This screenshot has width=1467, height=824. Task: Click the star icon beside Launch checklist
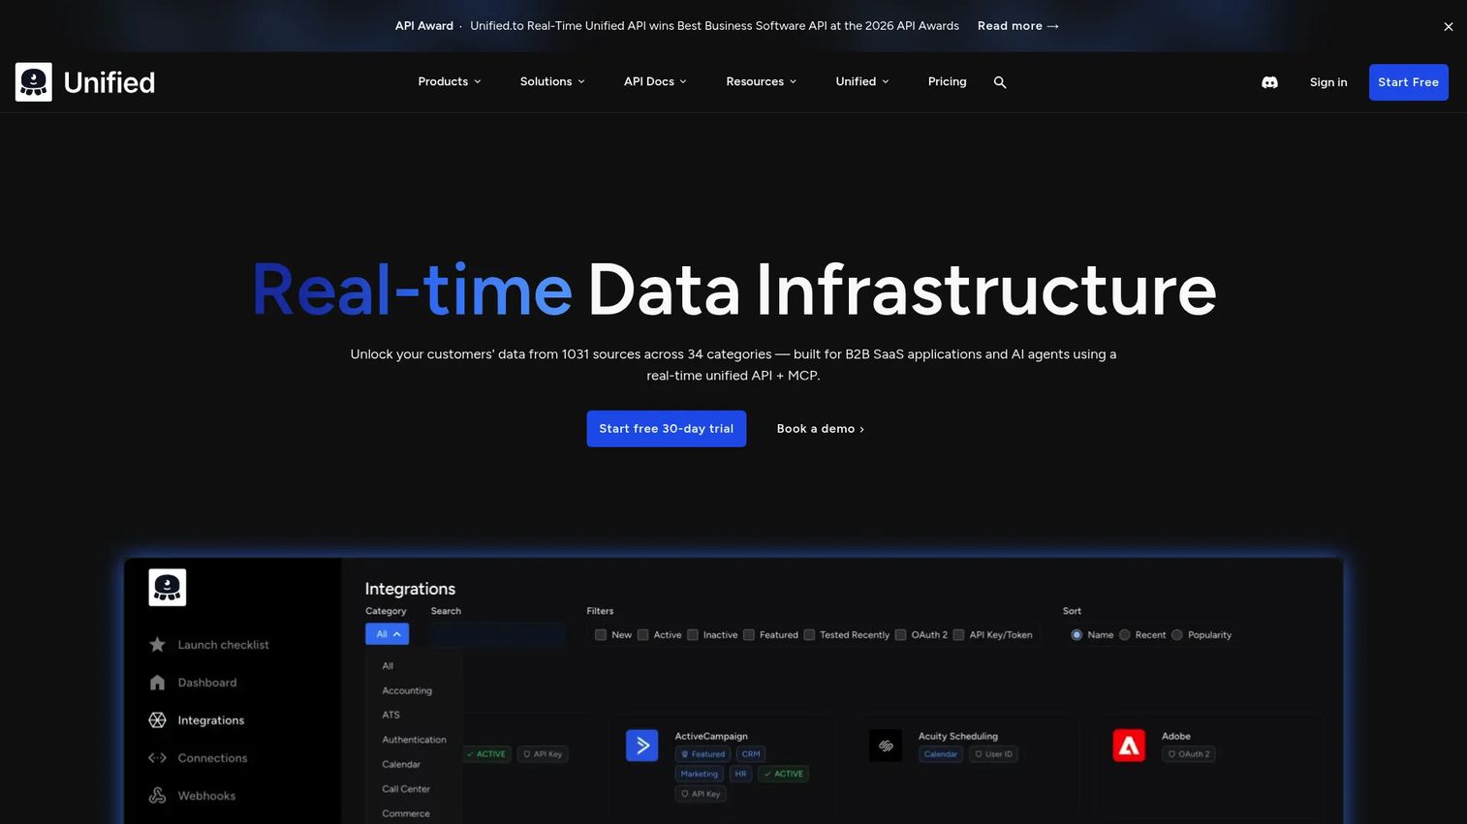pyautogui.click(x=157, y=645)
